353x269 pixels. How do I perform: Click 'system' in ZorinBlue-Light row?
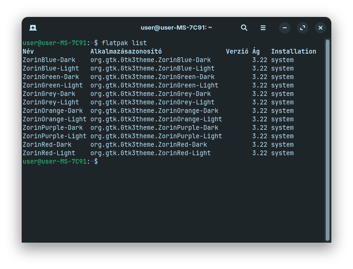(x=282, y=68)
